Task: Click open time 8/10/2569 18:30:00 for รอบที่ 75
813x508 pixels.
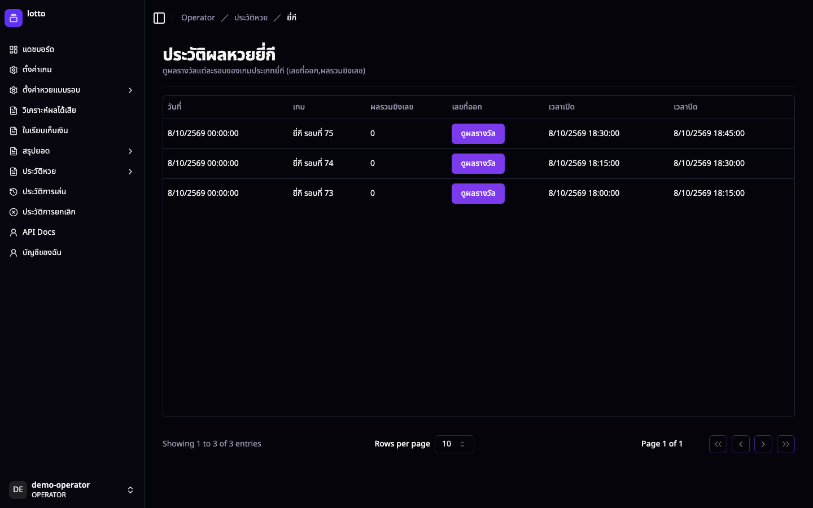Action: (x=584, y=134)
